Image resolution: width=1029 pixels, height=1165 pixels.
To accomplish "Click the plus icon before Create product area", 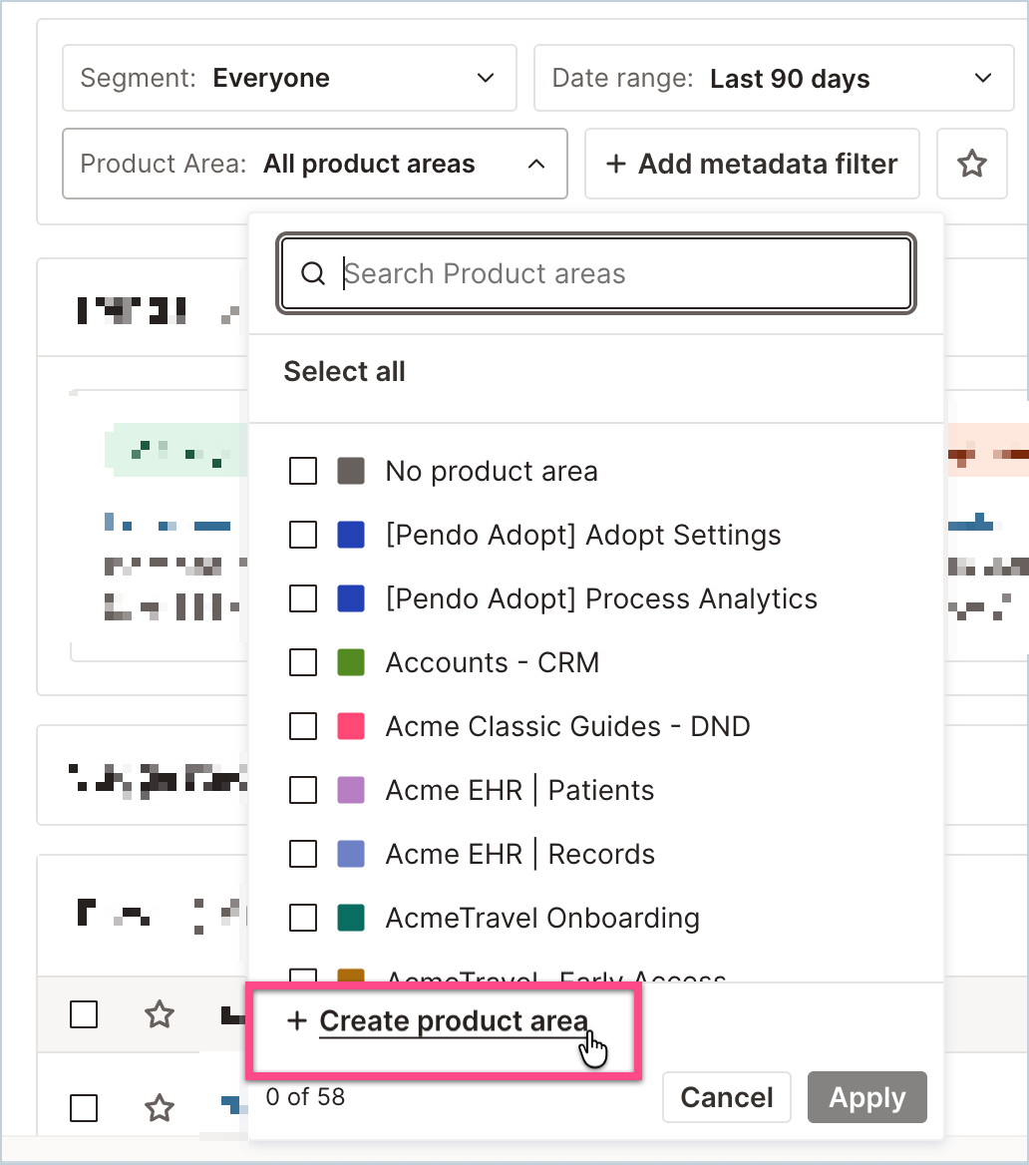I will coord(297,1020).
